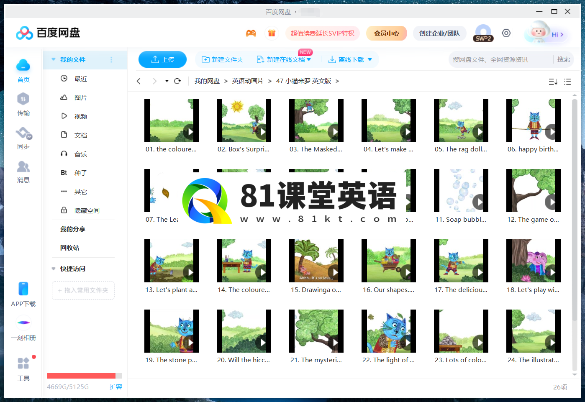Switch to list view mode

click(567, 82)
